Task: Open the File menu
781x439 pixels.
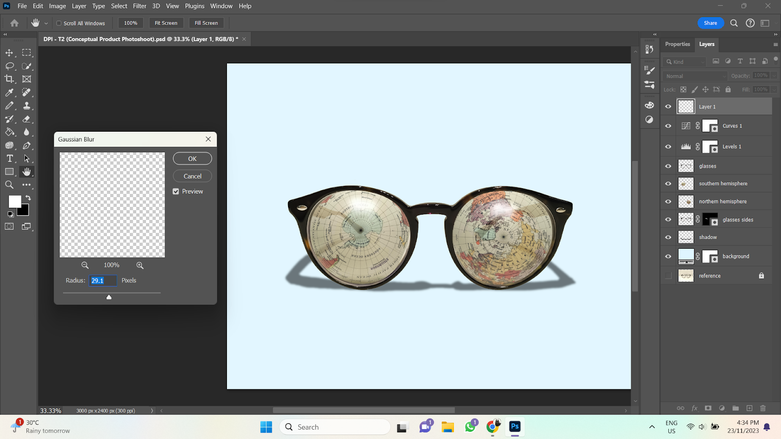Action: point(22,6)
